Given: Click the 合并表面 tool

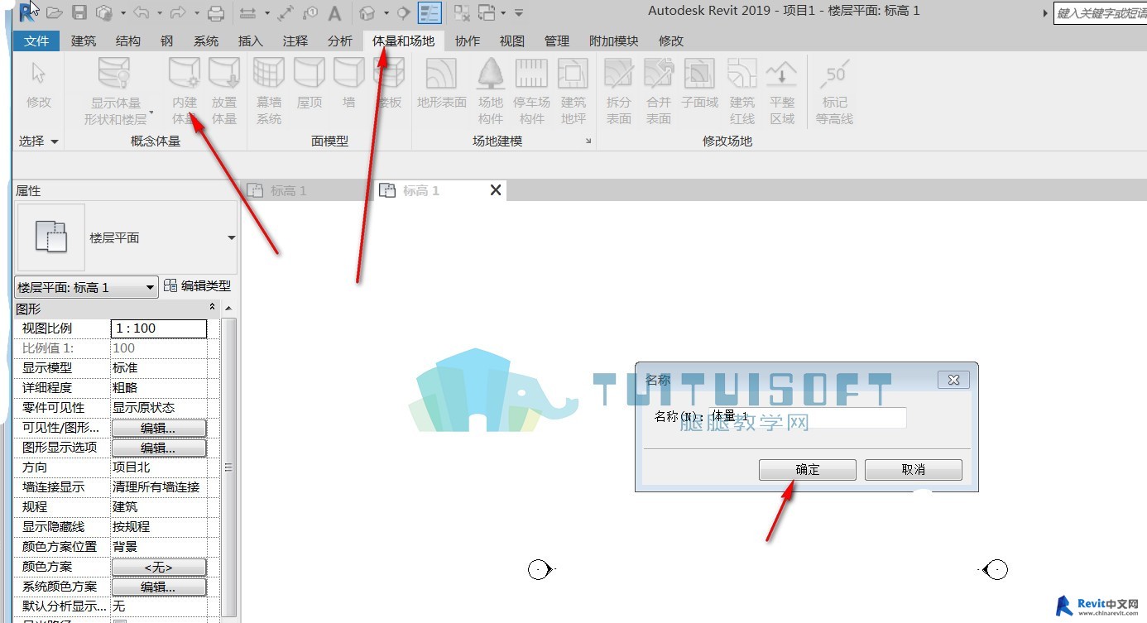Looking at the screenshot, I should (x=659, y=91).
